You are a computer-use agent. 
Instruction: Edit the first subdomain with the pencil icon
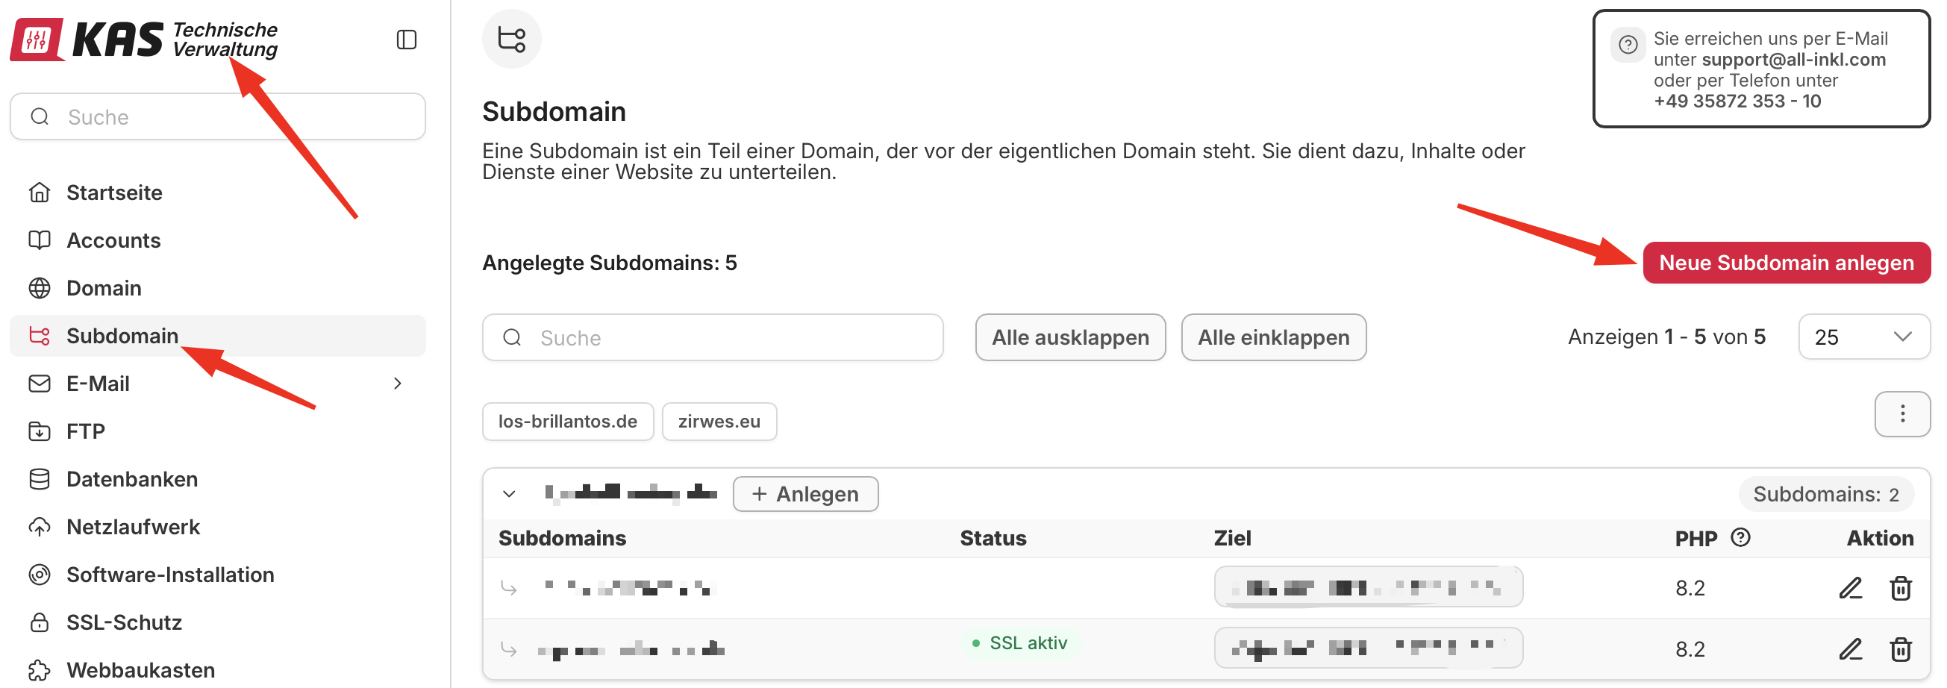tap(1851, 587)
